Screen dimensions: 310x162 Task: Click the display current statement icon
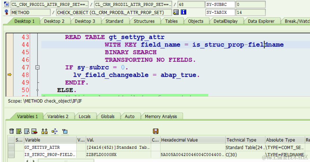pyautogui.click(x=176, y=12)
